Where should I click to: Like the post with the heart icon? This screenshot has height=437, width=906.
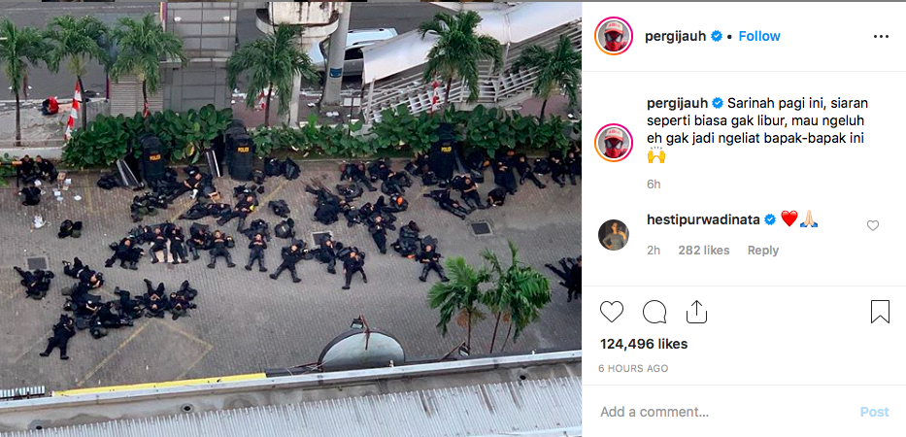click(612, 312)
